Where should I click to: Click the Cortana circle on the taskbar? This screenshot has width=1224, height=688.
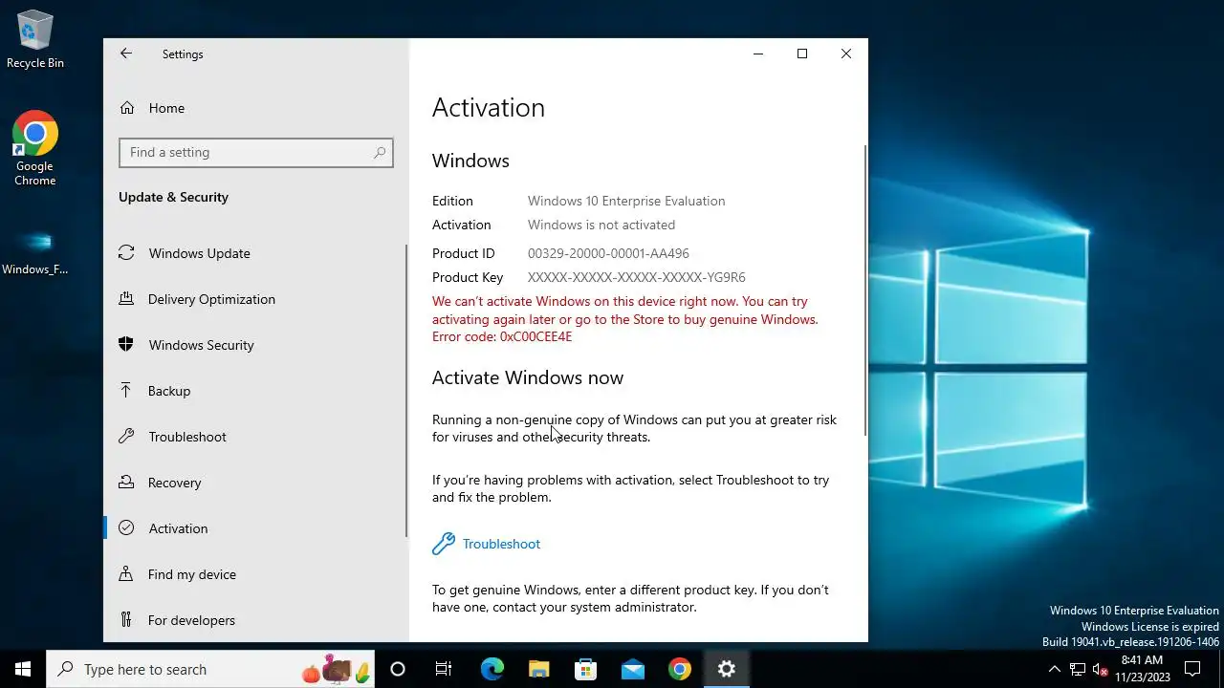pyautogui.click(x=398, y=669)
